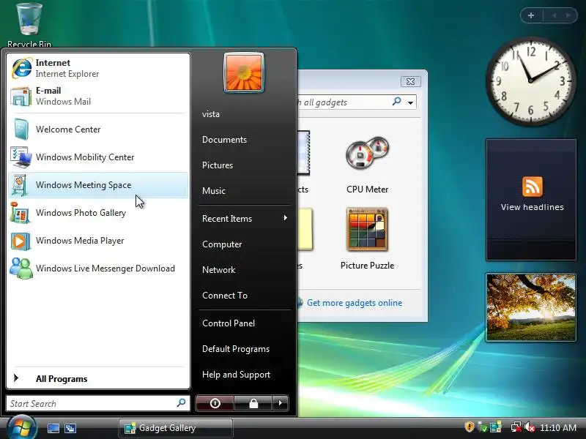
Task: Click the Windows Start orb
Action: pos(22,427)
